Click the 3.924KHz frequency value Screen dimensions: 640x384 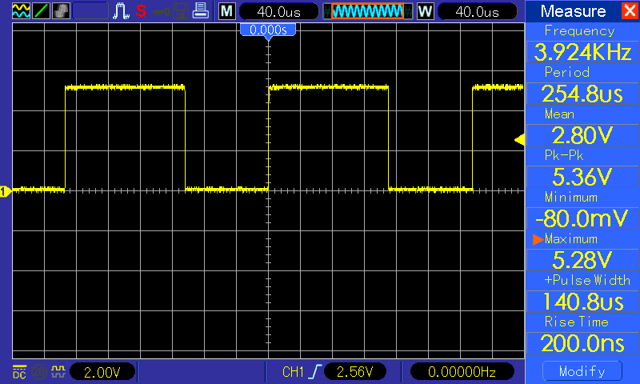pos(582,52)
